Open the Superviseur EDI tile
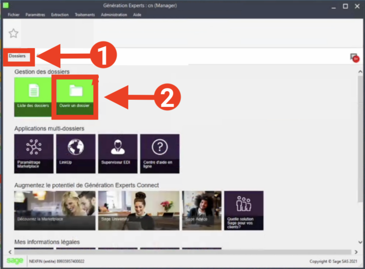 [118, 154]
